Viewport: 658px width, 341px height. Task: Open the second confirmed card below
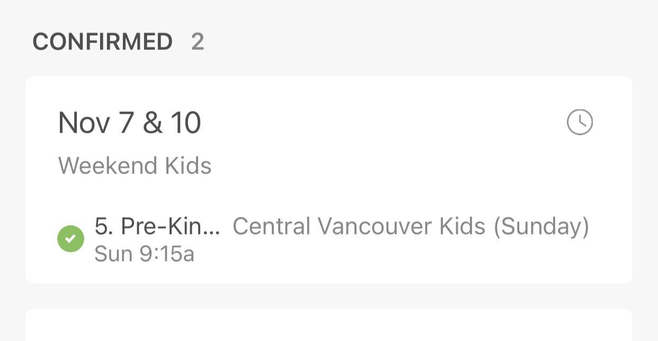pyautogui.click(x=329, y=325)
